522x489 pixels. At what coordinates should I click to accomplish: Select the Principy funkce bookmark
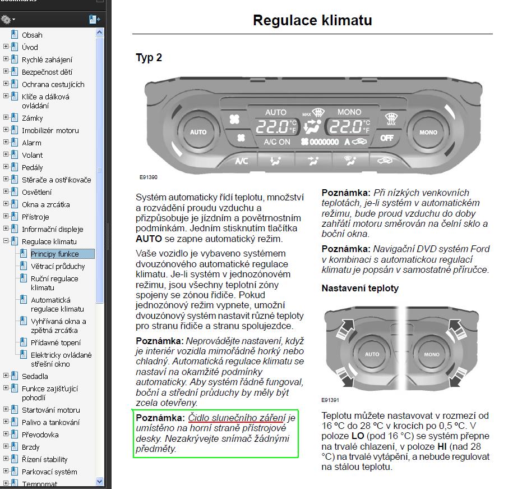click(54, 254)
